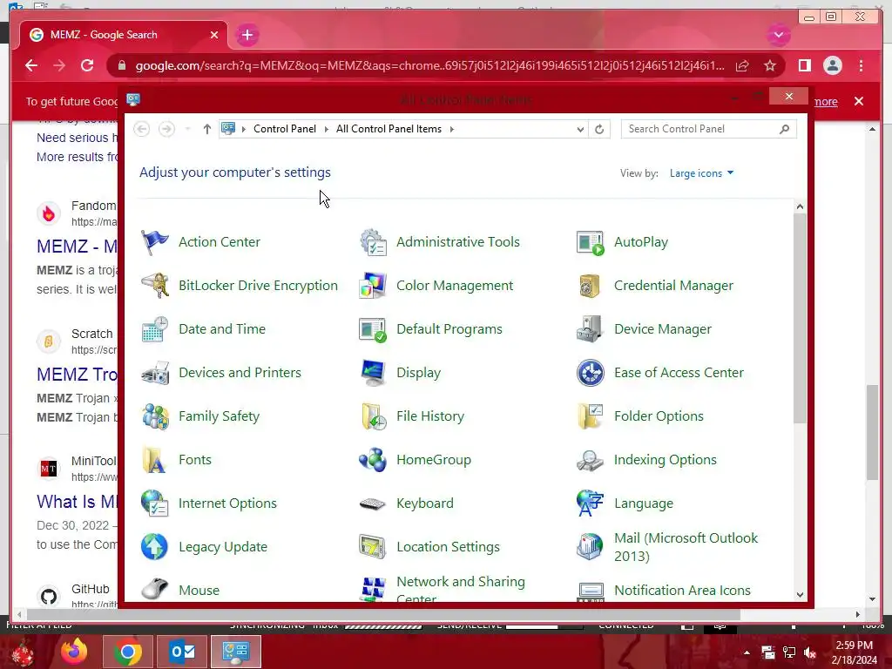Click the Chrome horizontal scrollbar

pos(384,614)
